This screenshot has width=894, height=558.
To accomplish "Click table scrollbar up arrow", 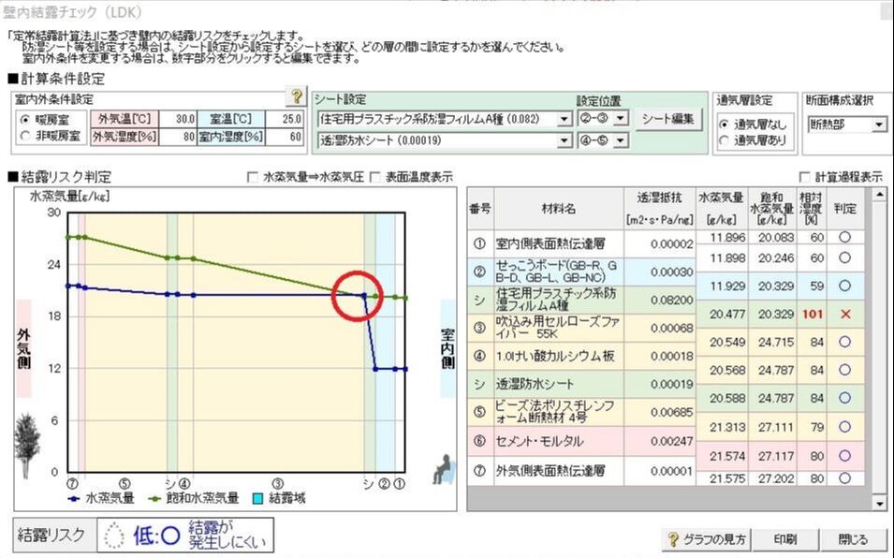I will coord(879,195).
